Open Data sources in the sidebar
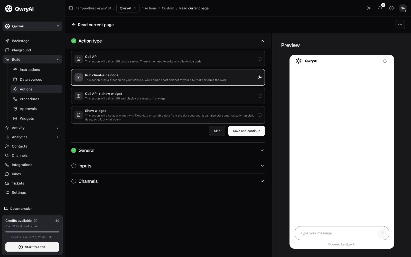 [x=36, y=79]
